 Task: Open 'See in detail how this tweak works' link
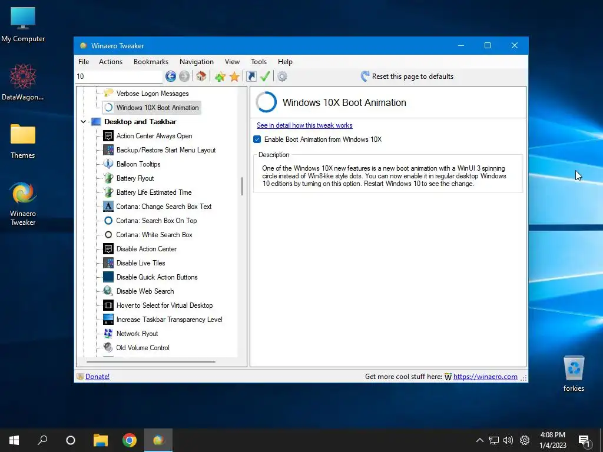pyautogui.click(x=304, y=125)
